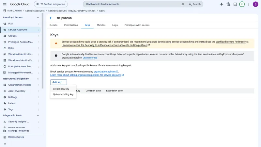Open the three-dot menu next to Service Accounts
Screen dimensions: 261x147
(x=38, y=30)
